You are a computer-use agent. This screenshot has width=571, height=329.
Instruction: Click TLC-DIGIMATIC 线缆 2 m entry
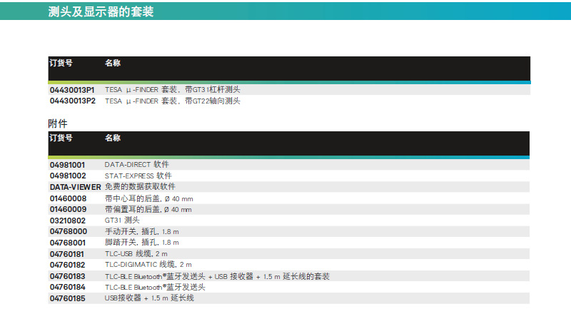coord(148,265)
